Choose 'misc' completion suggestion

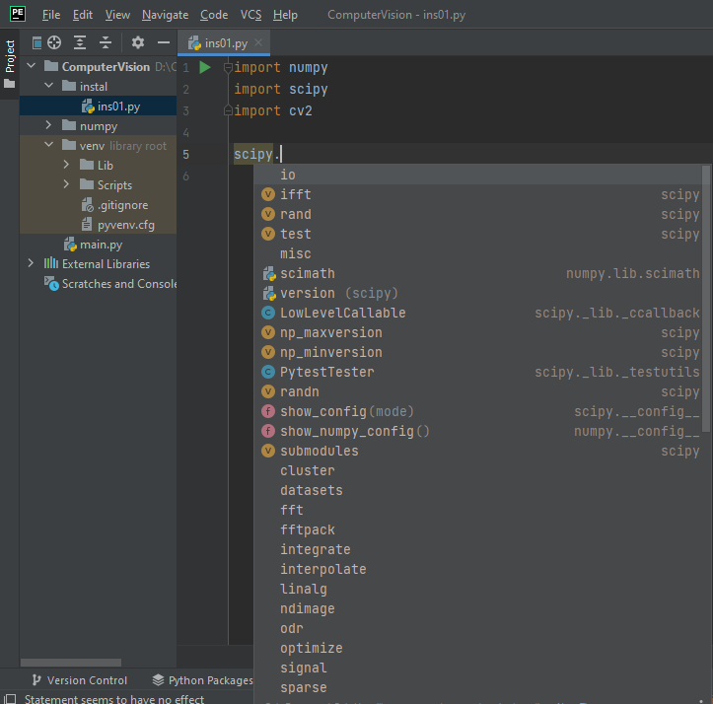477,253
